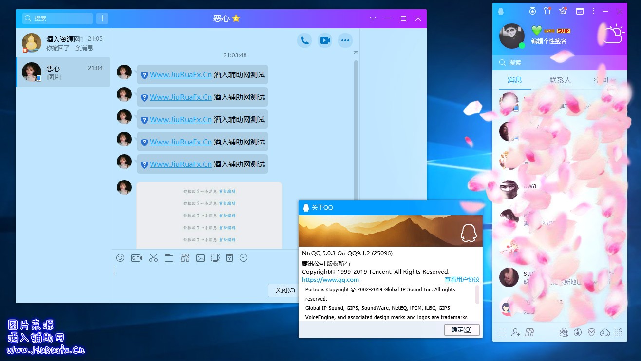Open the calendar check-in icon
Viewport: 641px width, 361px height.
pos(580,11)
